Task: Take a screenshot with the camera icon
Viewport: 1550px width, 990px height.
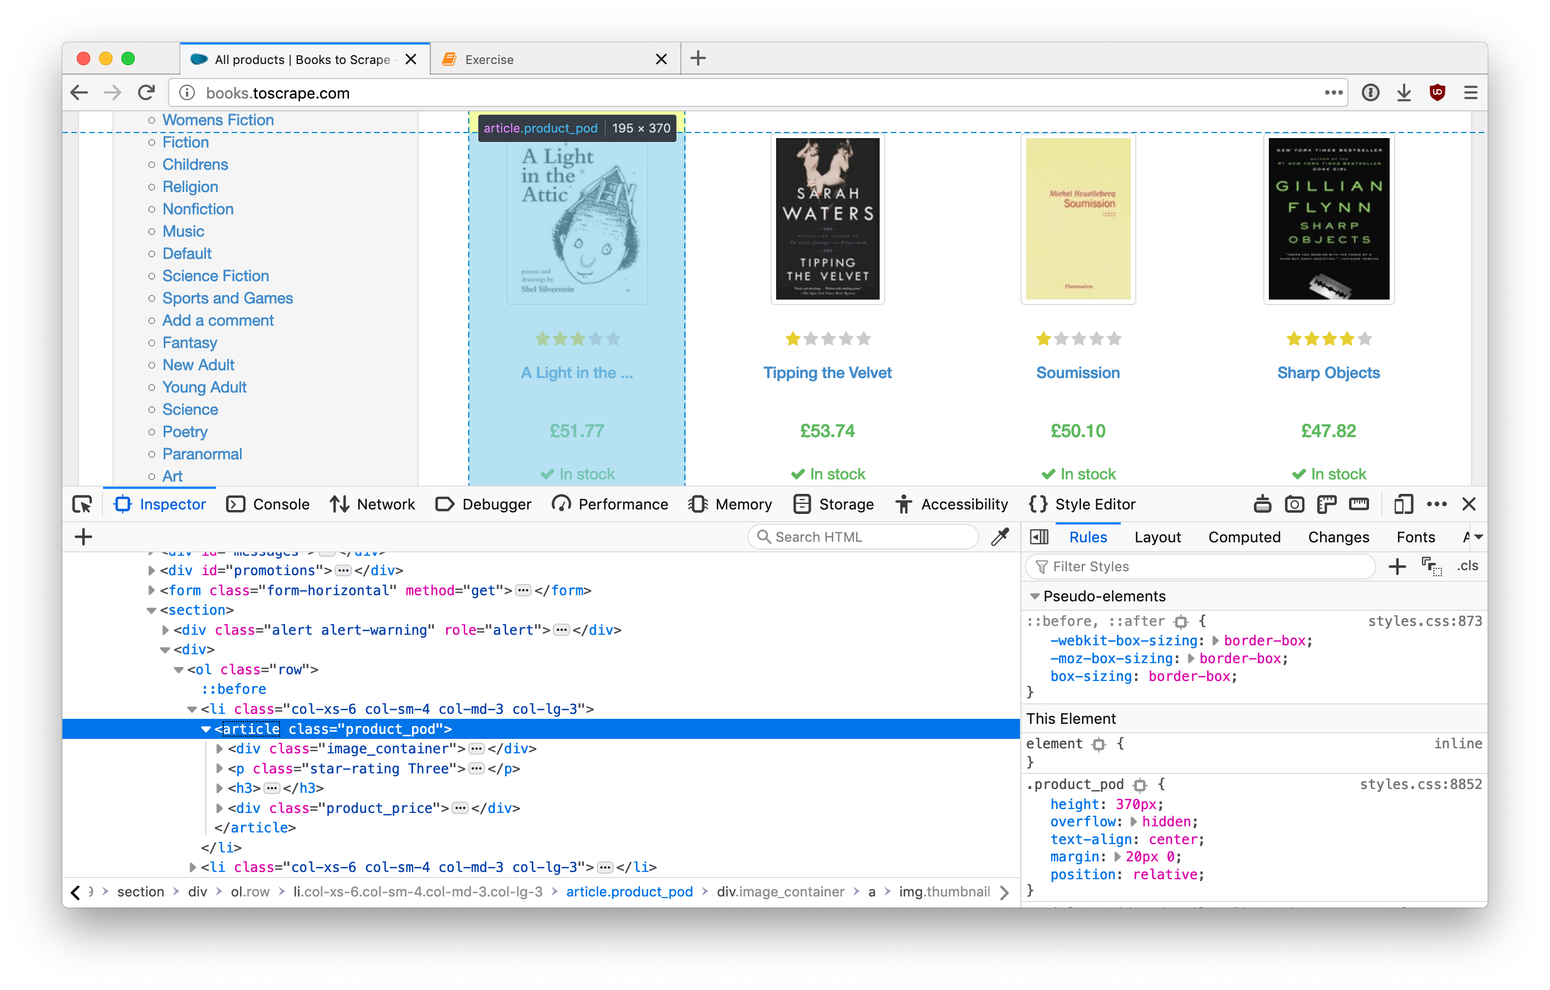Action: [1294, 504]
